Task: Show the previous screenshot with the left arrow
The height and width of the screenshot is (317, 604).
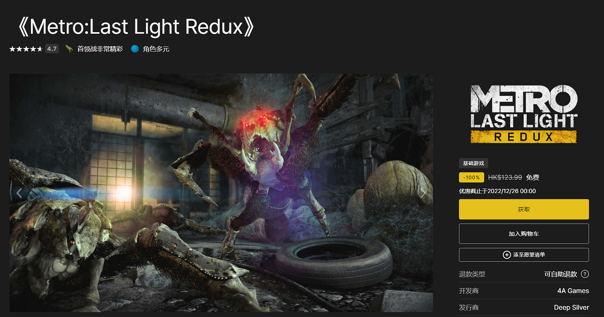Action: tap(19, 193)
